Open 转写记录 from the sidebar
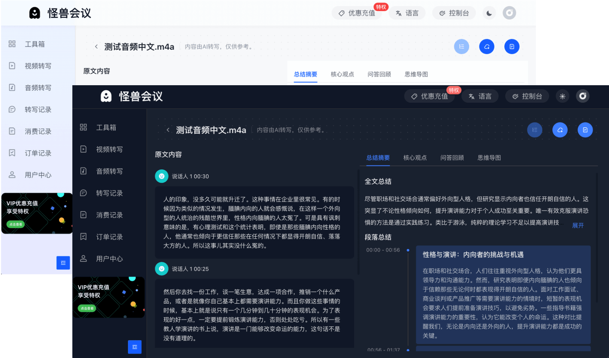The width and height of the screenshot is (609, 358). (109, 193)
